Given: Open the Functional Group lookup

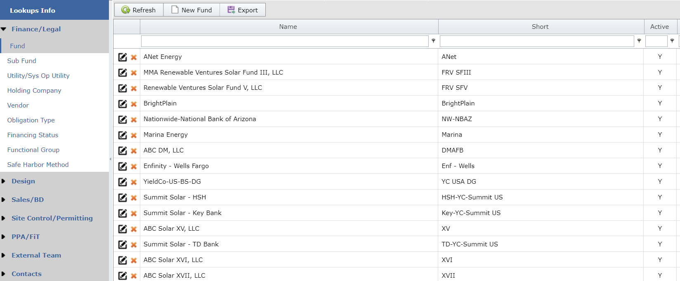Looking at the screenshot, I should pyautogui.click(x=33, y=150).
